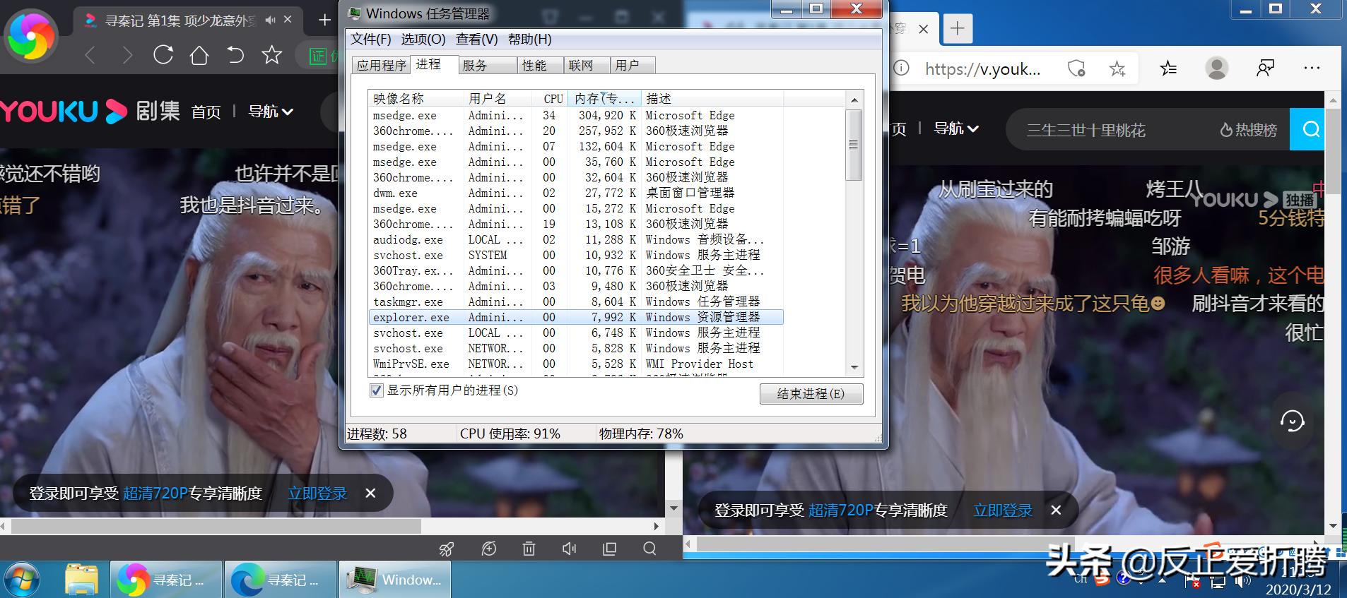
Task: Open 选项(O) menu in Task Manager
Action: coord(423,40)
